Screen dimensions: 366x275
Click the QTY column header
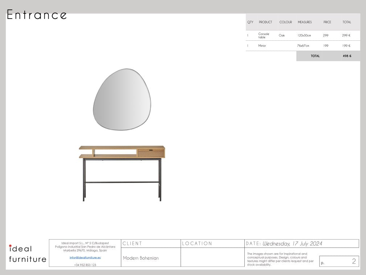coord(250,22)
